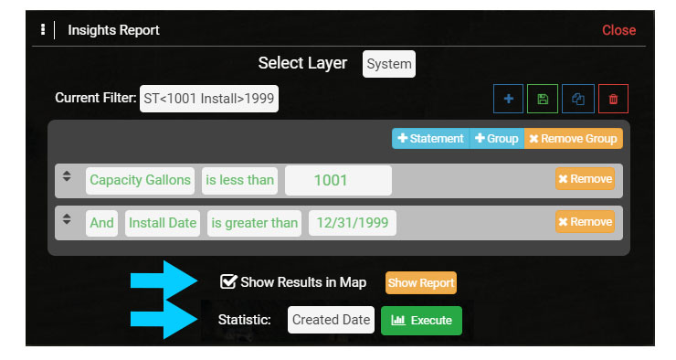This screenshot has width=676, height=360.
Task: Copy the current filter
Action: tap(578, 99)
